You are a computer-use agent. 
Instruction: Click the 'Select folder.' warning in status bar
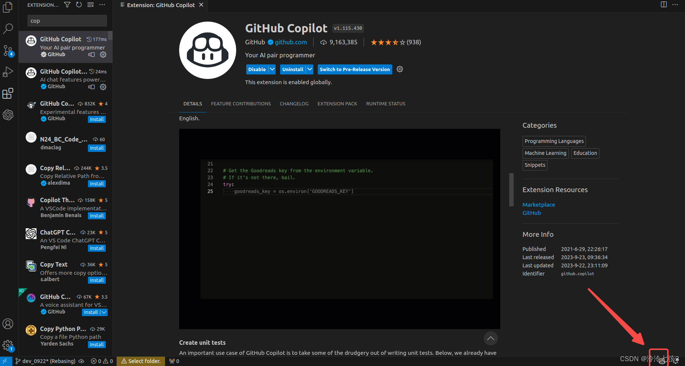pos(141,361)
